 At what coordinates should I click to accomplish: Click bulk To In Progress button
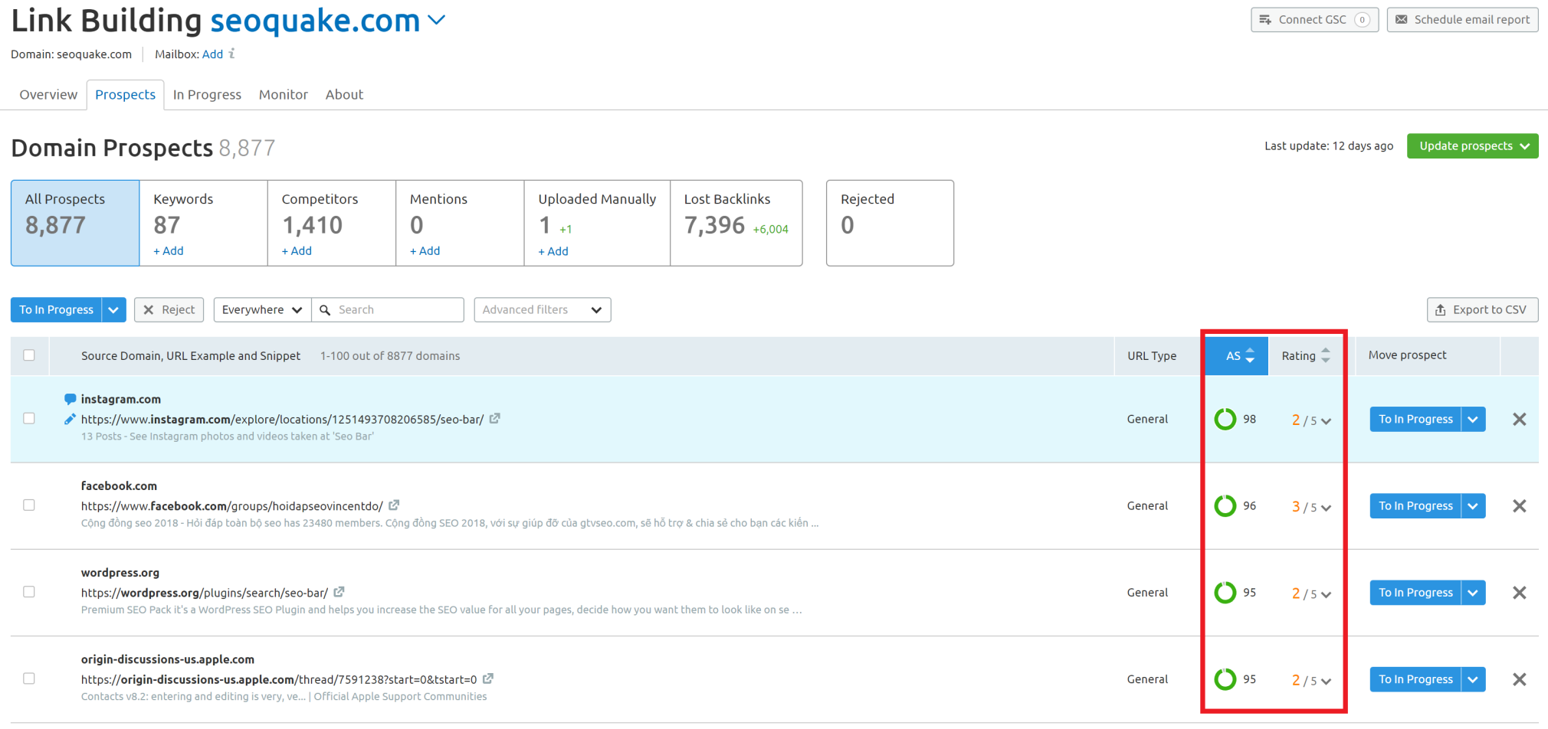pyautogui.click(x=57, y=309)
